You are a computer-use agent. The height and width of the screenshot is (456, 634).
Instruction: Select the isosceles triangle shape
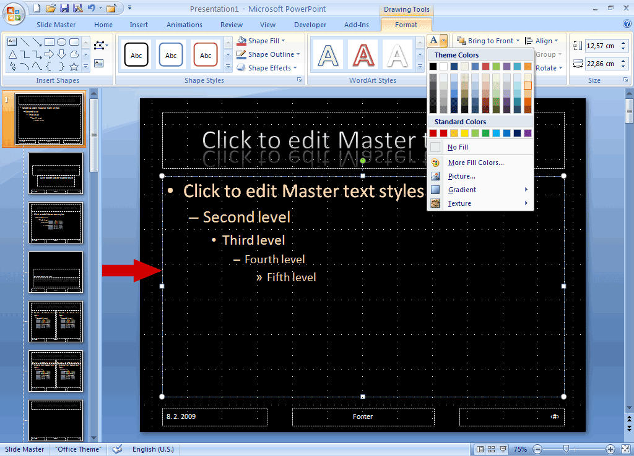point(12,54)
